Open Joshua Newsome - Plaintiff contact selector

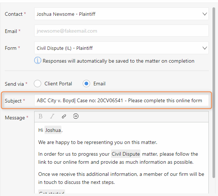121,14
